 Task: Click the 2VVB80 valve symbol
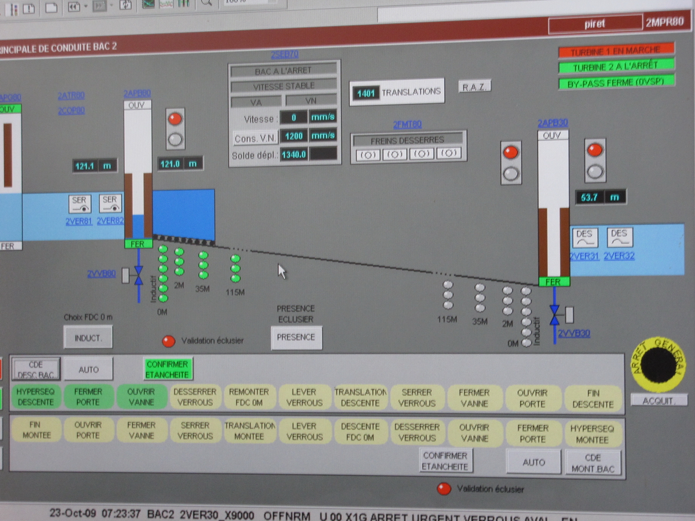point(138,275)
